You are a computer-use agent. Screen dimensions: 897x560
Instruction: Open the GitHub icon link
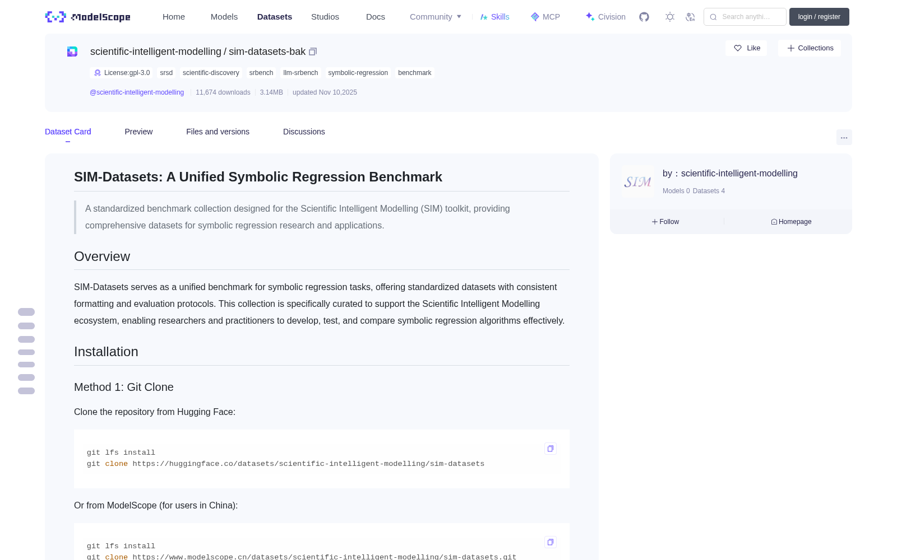click(644, 17)
